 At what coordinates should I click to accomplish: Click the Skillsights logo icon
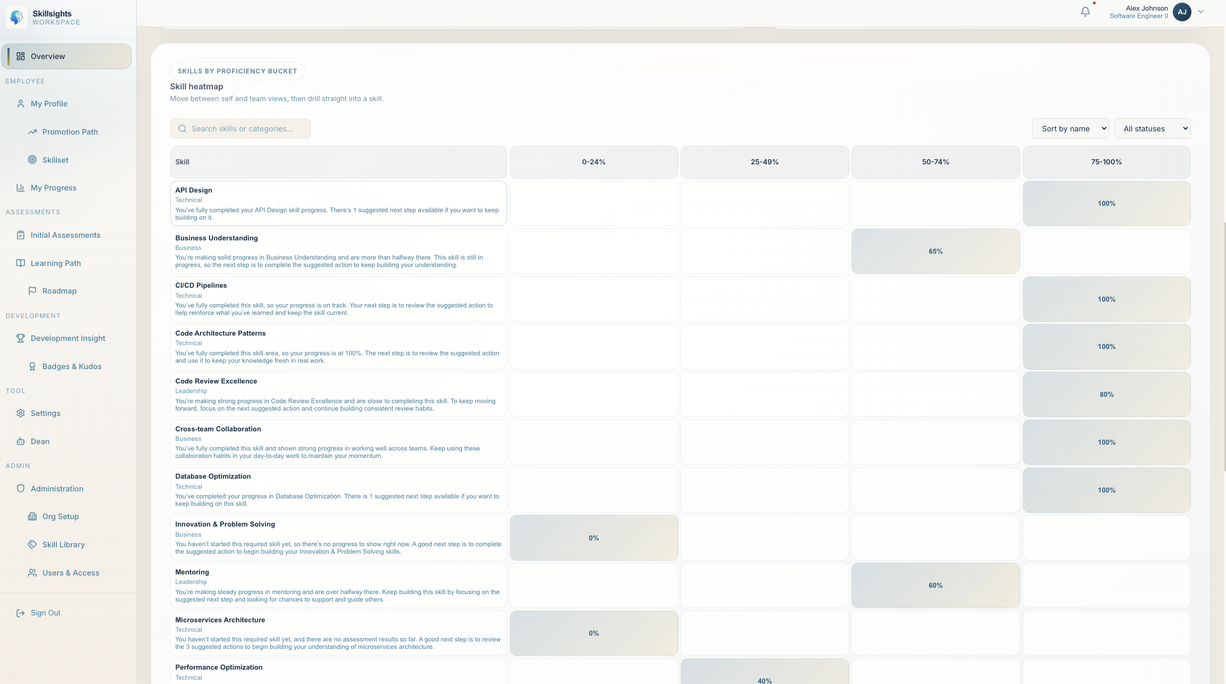coord(16,18)
